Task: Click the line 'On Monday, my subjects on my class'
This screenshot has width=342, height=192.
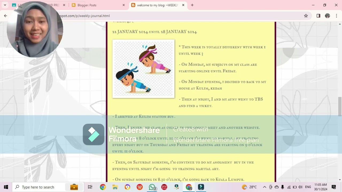Action: click(218, 68)
